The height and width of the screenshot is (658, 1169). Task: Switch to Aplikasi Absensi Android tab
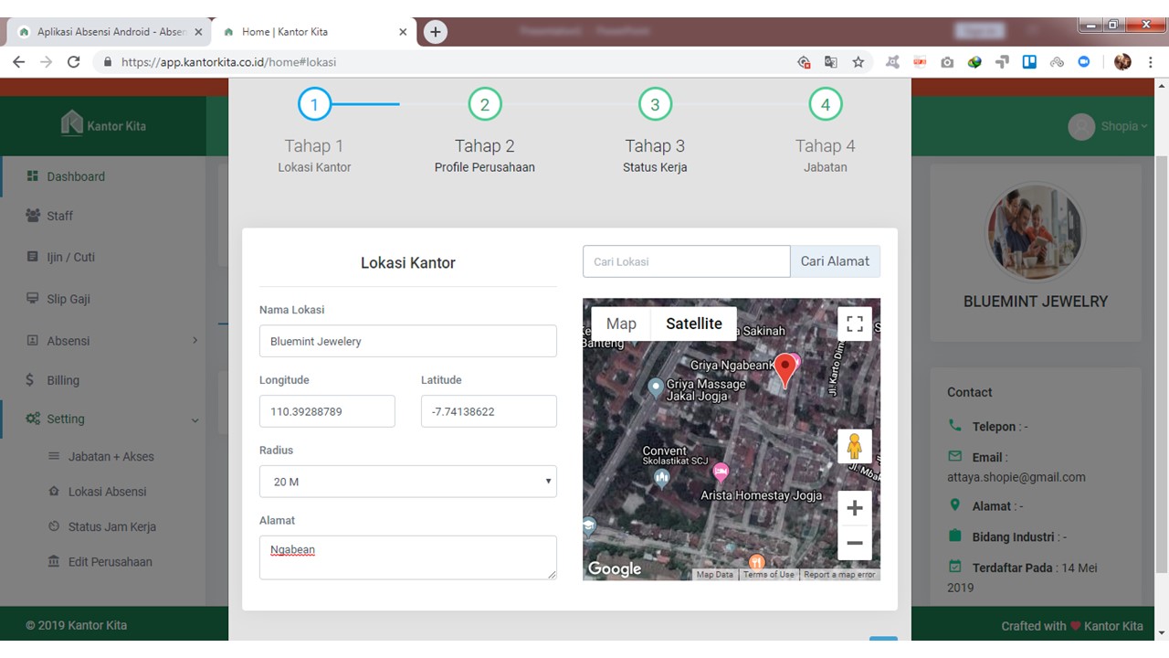[x=110, y=32]
